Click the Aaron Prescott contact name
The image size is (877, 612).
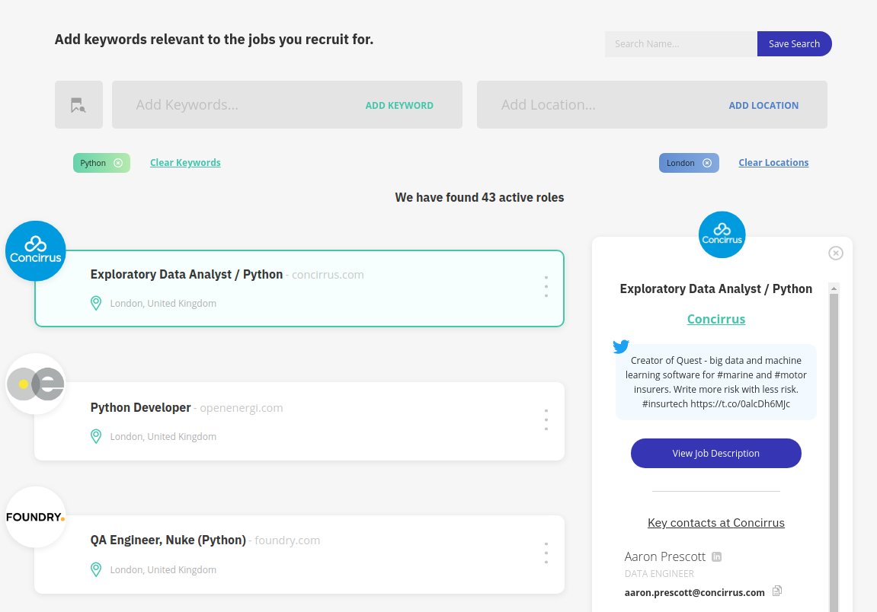pos(665,556)
